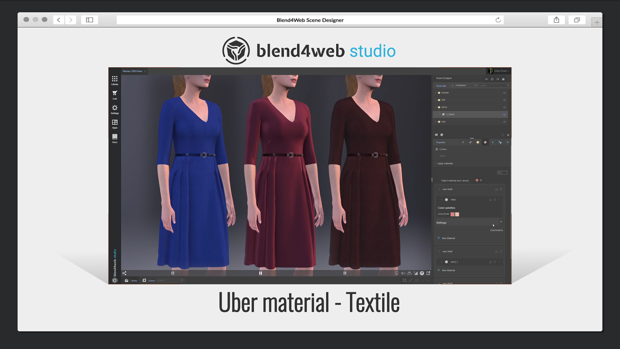Click the sound speaker icon in viewer bar
Screen dimensions: 620x349
403,273
